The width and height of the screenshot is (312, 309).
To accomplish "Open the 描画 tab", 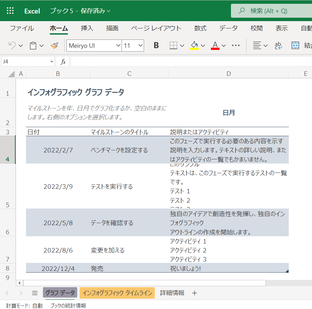I will point(112,28).
